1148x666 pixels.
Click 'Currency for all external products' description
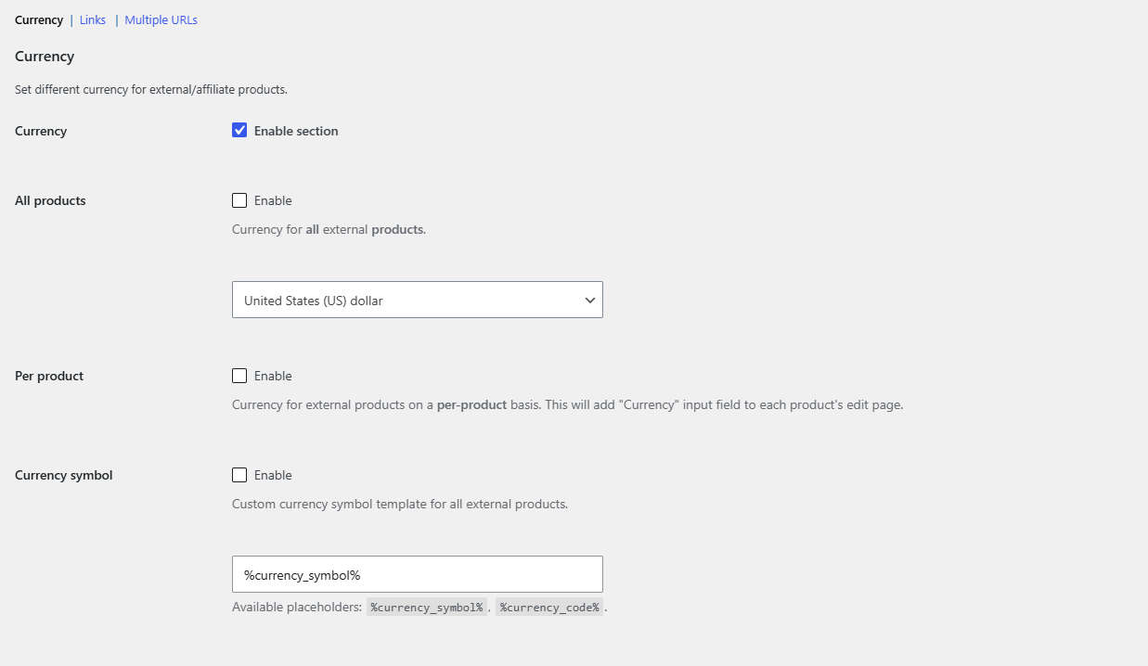click(x=329, y=229)
